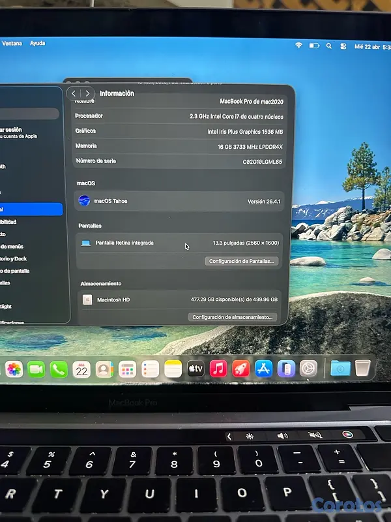Screen dimensions: 391x522
Task: Open Calendar showing 22 in the Dock
Action: [81, 369]
